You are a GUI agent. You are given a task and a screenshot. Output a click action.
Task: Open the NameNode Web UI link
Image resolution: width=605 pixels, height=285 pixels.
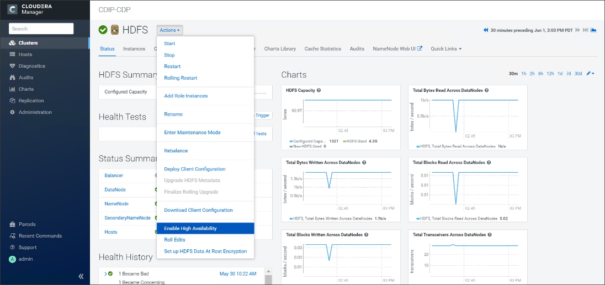coord(397,49)
